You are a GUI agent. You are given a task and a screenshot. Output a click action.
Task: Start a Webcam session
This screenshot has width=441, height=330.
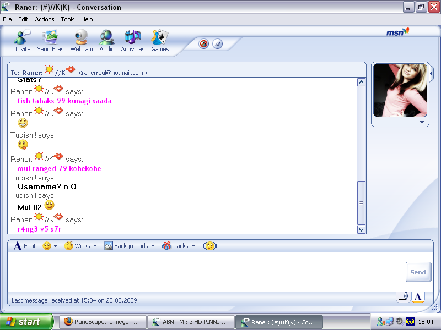(x=82, y=41)
